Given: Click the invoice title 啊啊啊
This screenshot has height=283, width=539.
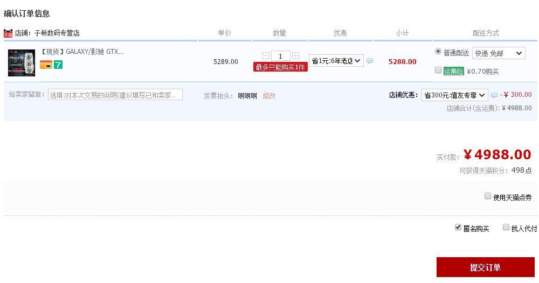Looking at the screenshot, I should pyautogui.click(x=247, y=96).
